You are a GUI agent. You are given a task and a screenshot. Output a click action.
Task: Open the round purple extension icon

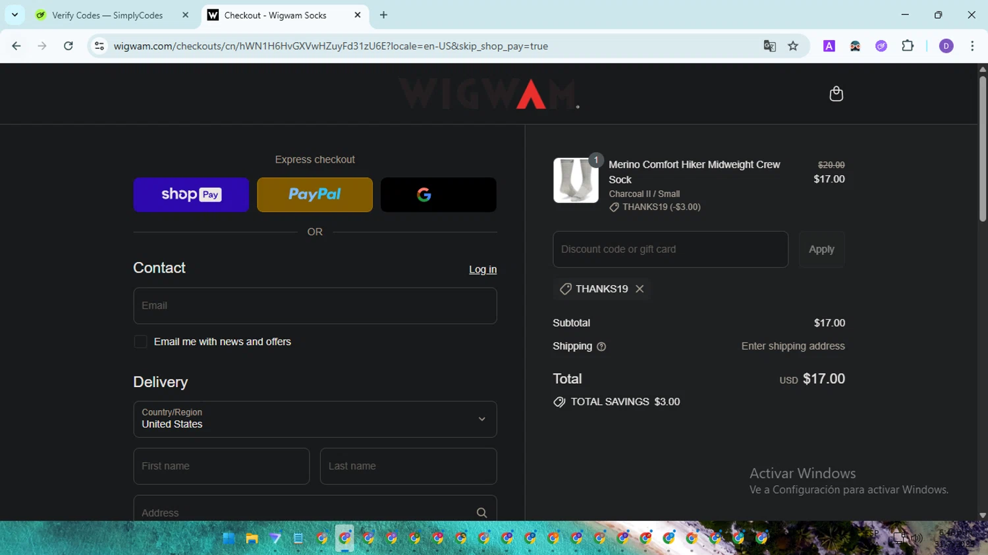click(881, 46)
